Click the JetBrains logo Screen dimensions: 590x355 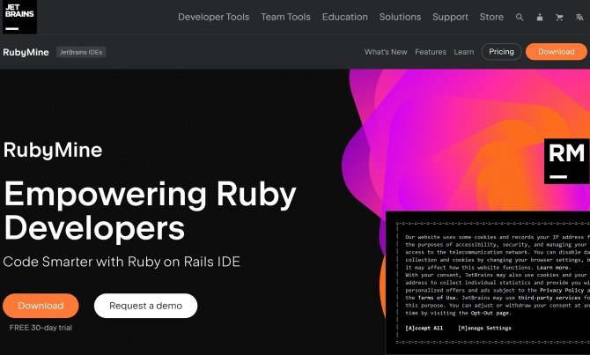pyautogui.click(x=19, y=17)
